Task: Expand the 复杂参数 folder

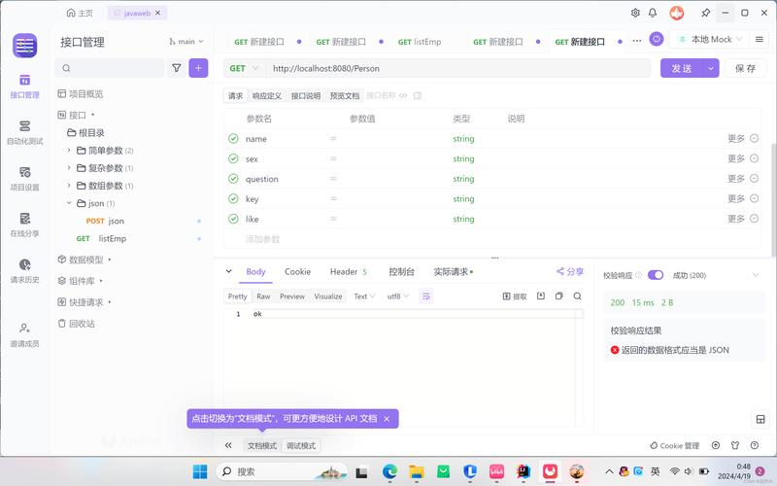Action: tap(69, 167)
